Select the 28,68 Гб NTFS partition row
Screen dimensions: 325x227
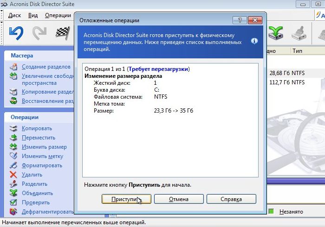pyautogui.click(x=296, y=73)
